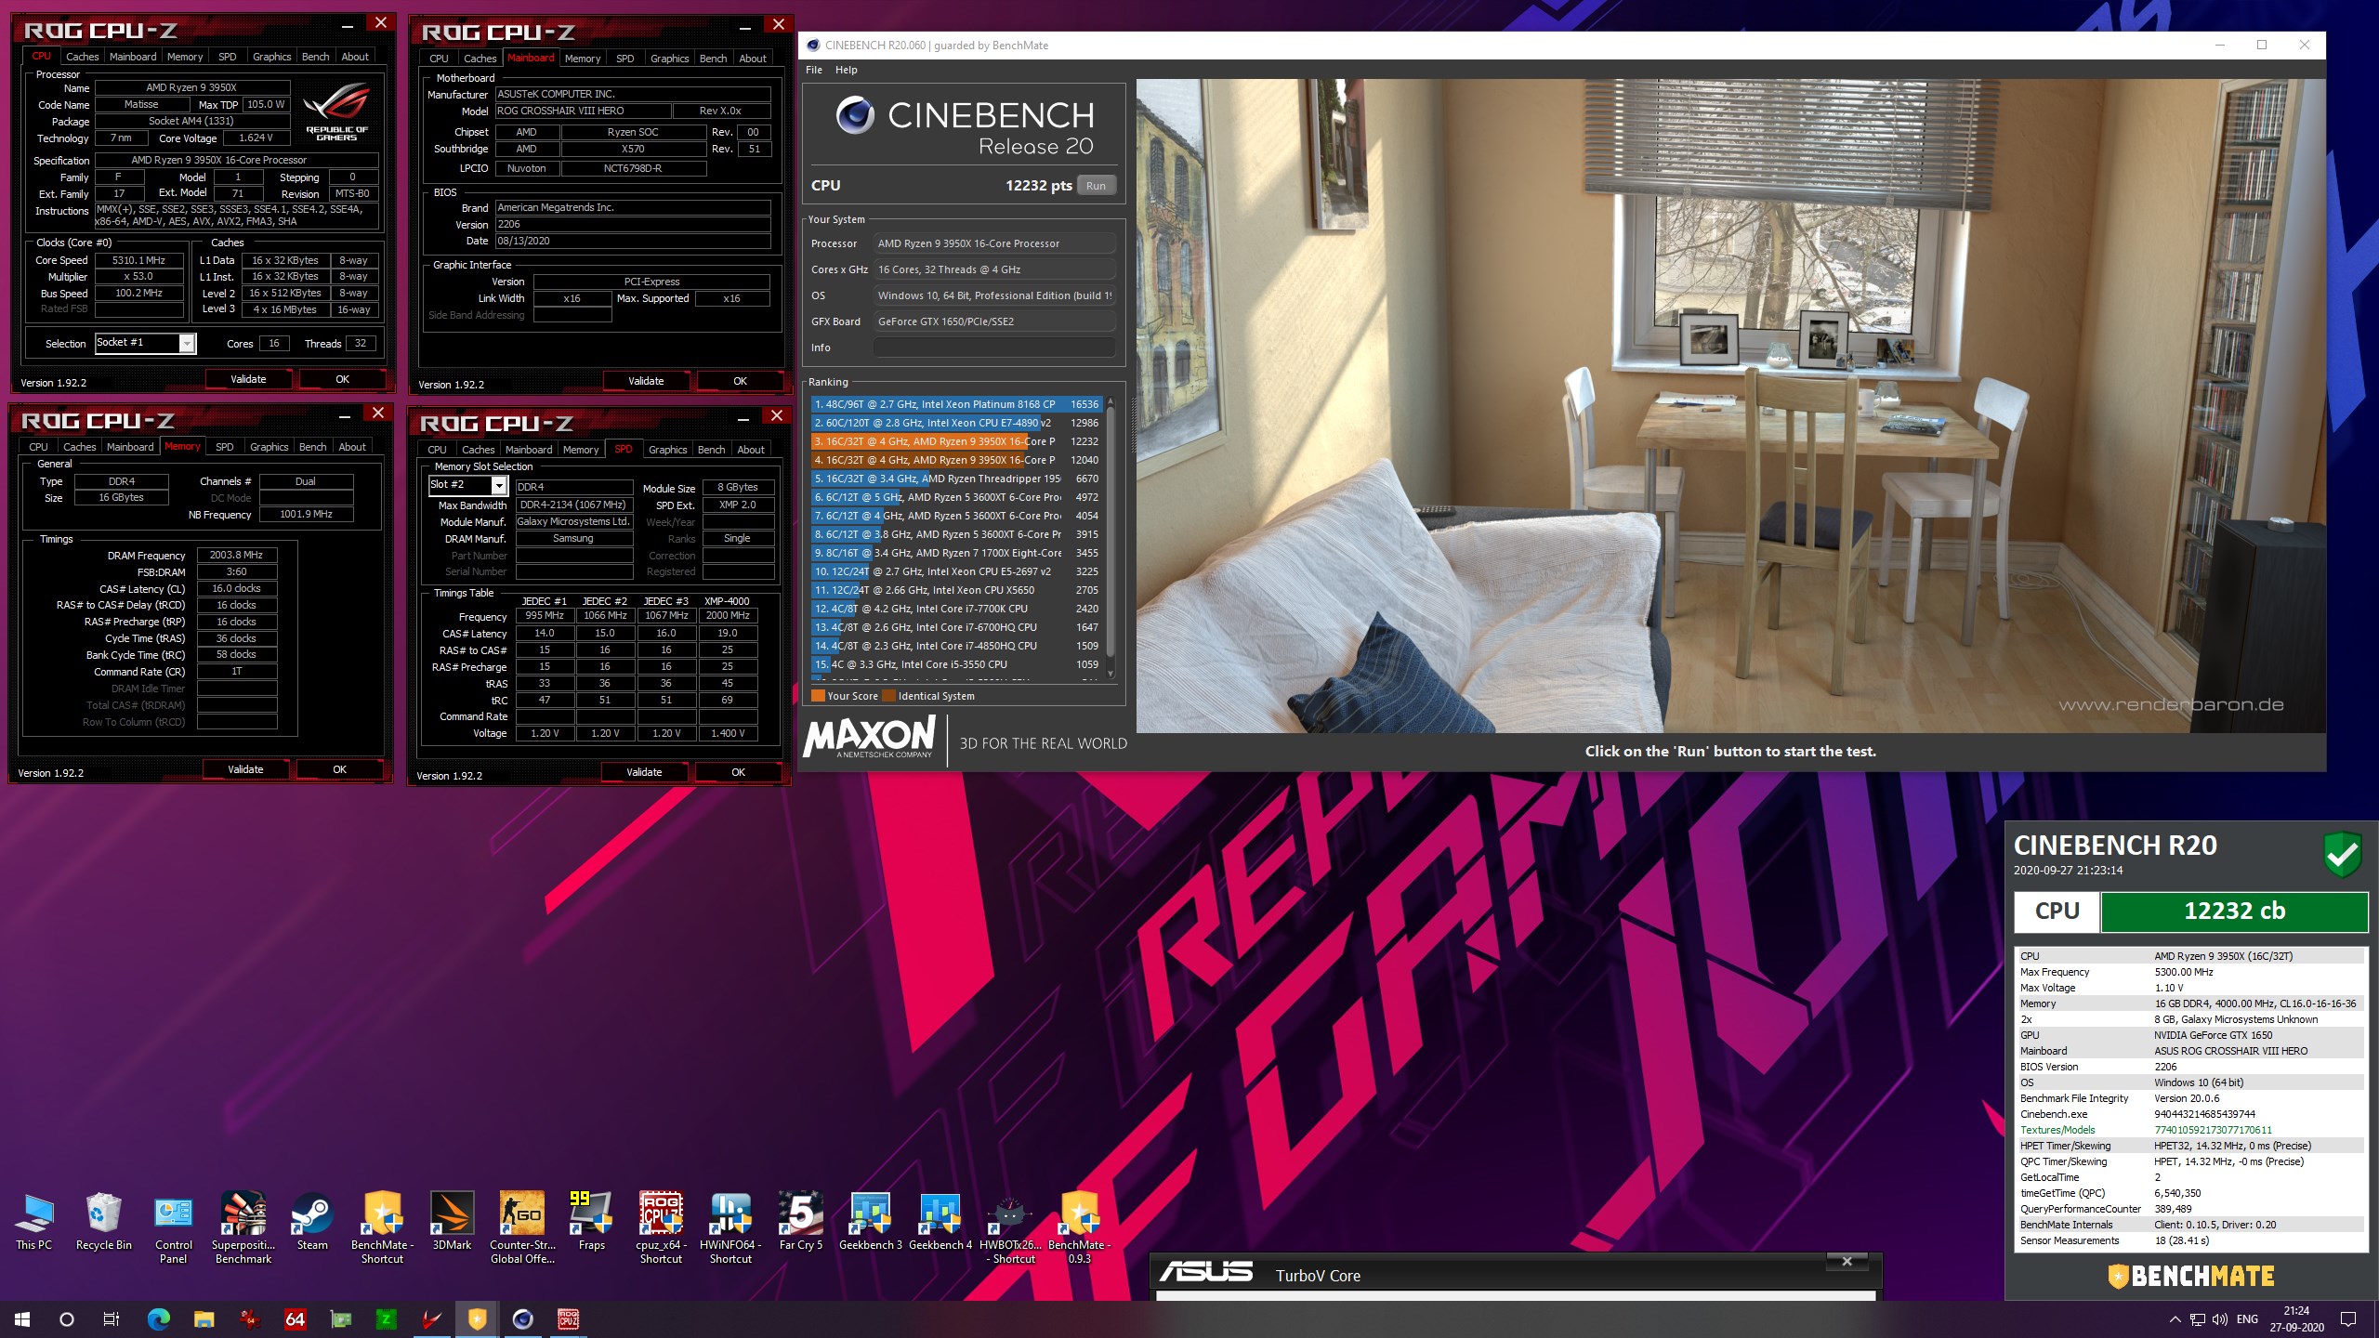
Task: Launch Superposition Benchmark desktop shortcut
Action: (x=243, y=1228)
